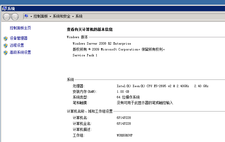Click the 系统类型 label

pos(80,97)
